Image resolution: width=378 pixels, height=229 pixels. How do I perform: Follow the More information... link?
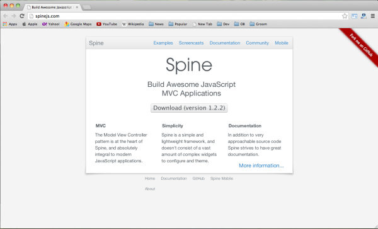pos(261,165)
